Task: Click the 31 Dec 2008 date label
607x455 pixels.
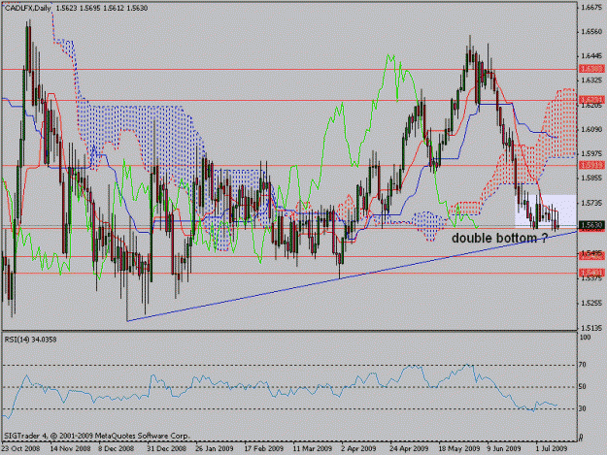Action: coord(166,448)
